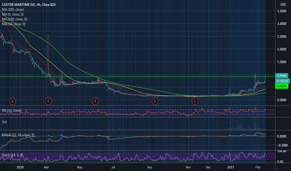Select the MA (50, close, 0) indicator label
The image size is (291, 171).
13,24
